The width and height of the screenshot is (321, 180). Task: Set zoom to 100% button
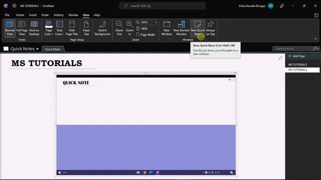[142, 28]
